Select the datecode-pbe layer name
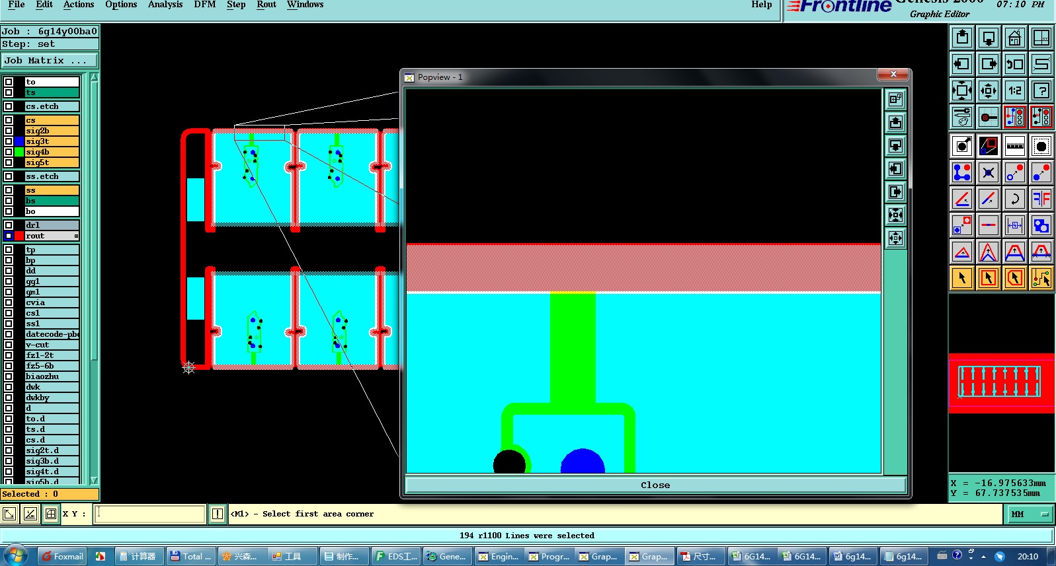 [52, 334]
